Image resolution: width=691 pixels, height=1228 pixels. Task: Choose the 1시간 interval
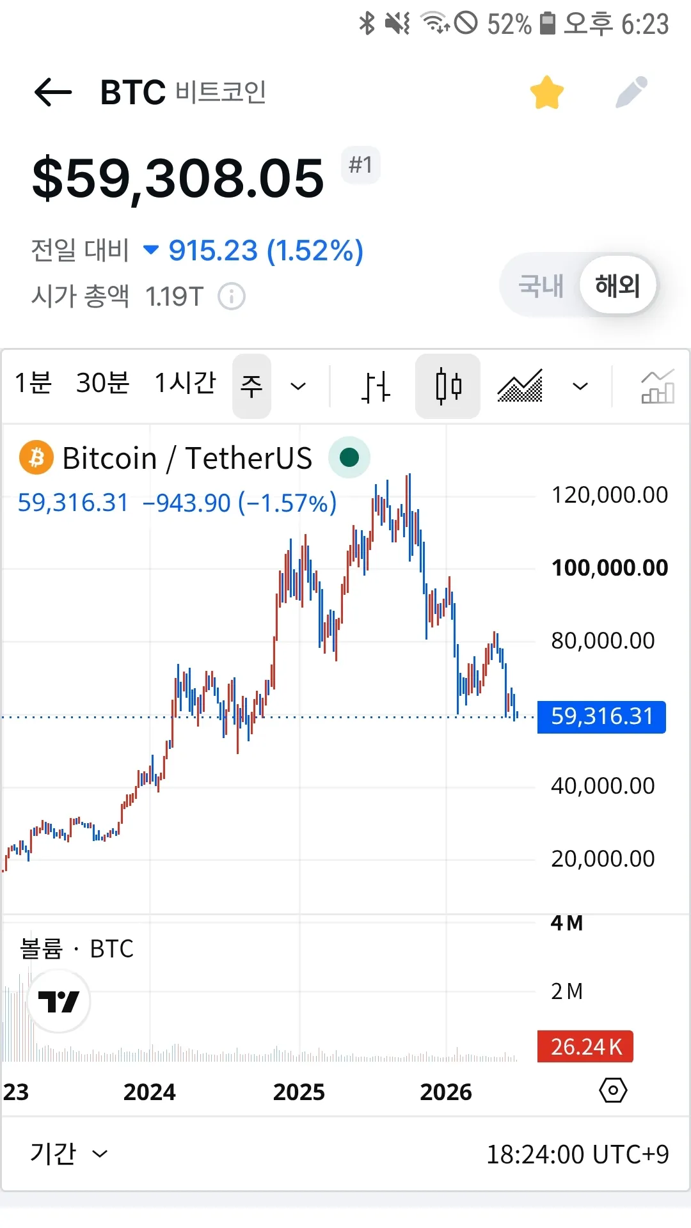point(186,384)
